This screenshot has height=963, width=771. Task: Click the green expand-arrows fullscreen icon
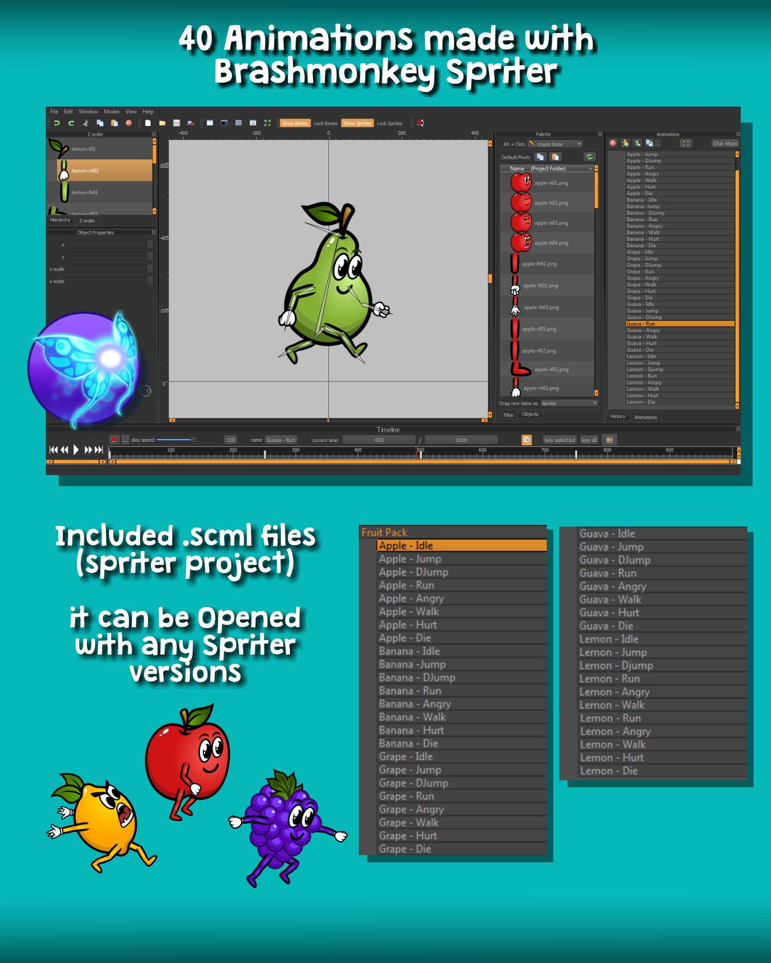267,123
